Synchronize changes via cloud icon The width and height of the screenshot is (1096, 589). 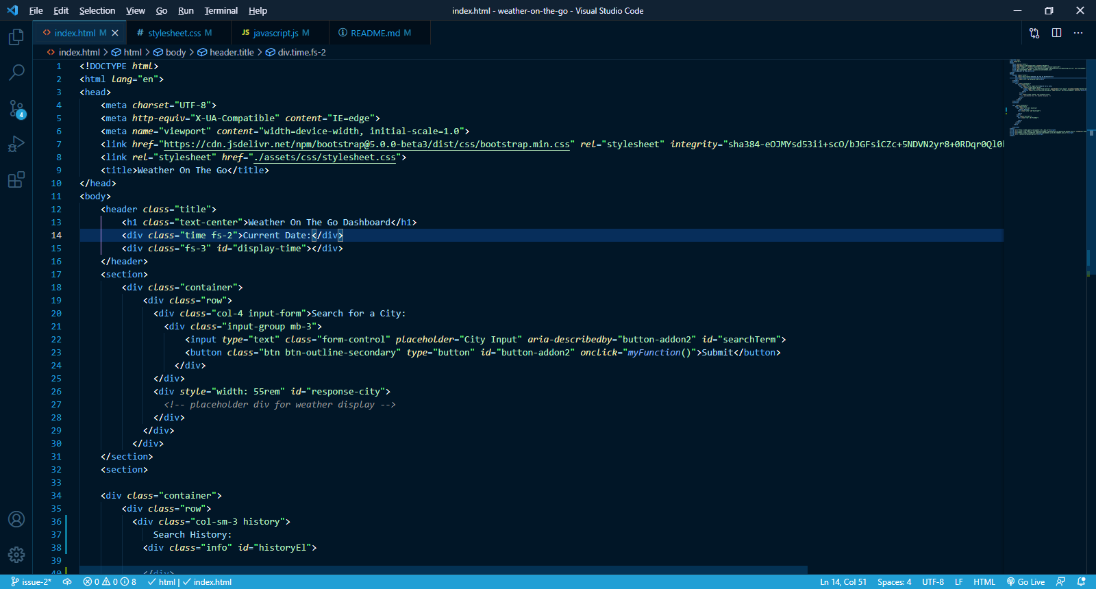pyautogui.click(x=67, y=582)
